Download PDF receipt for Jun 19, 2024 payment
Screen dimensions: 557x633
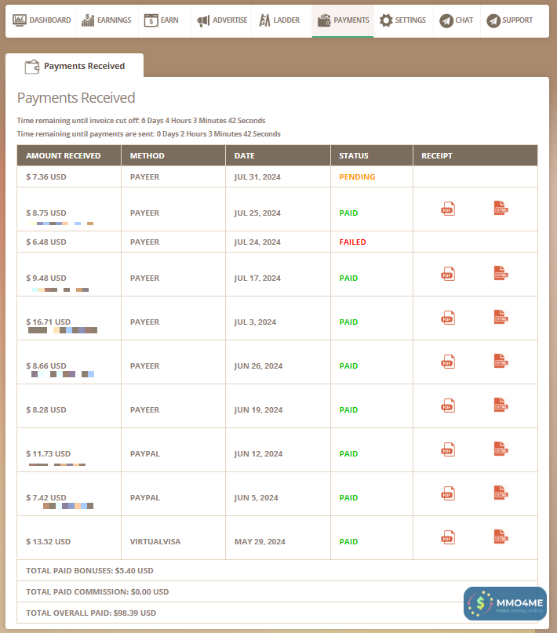coord(448,406)
